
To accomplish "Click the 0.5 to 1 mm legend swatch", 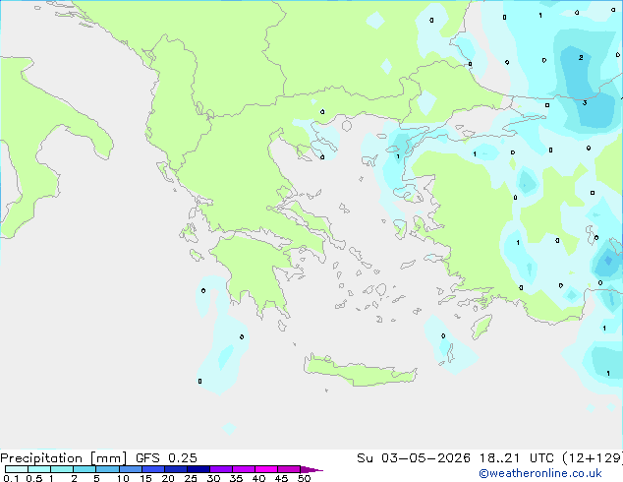I will (x=39, y=469).
